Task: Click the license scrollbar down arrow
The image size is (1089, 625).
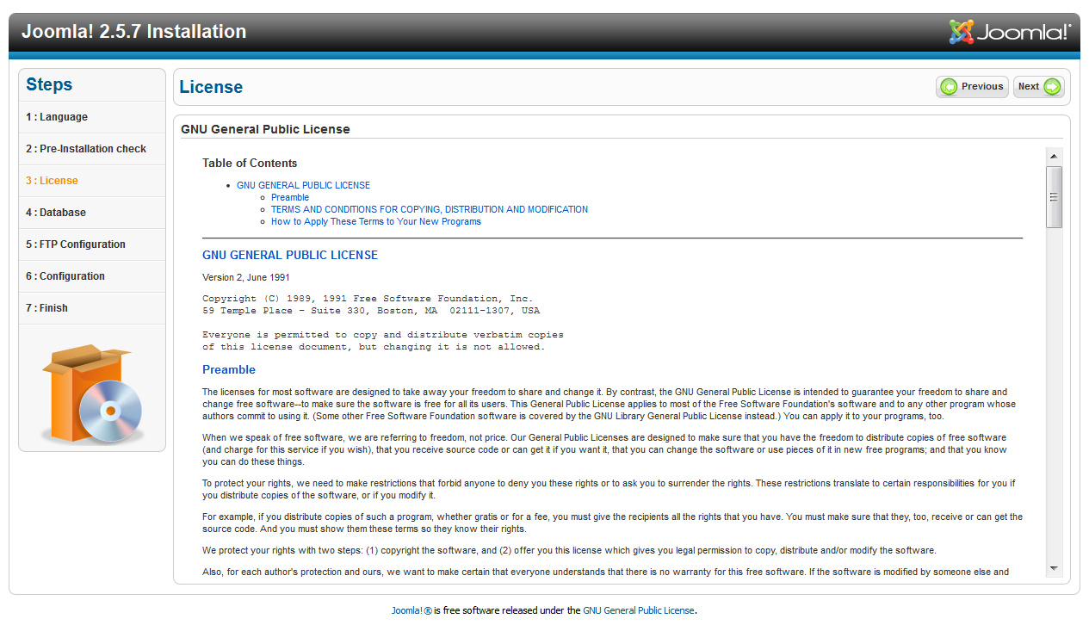Action: 1054,568
